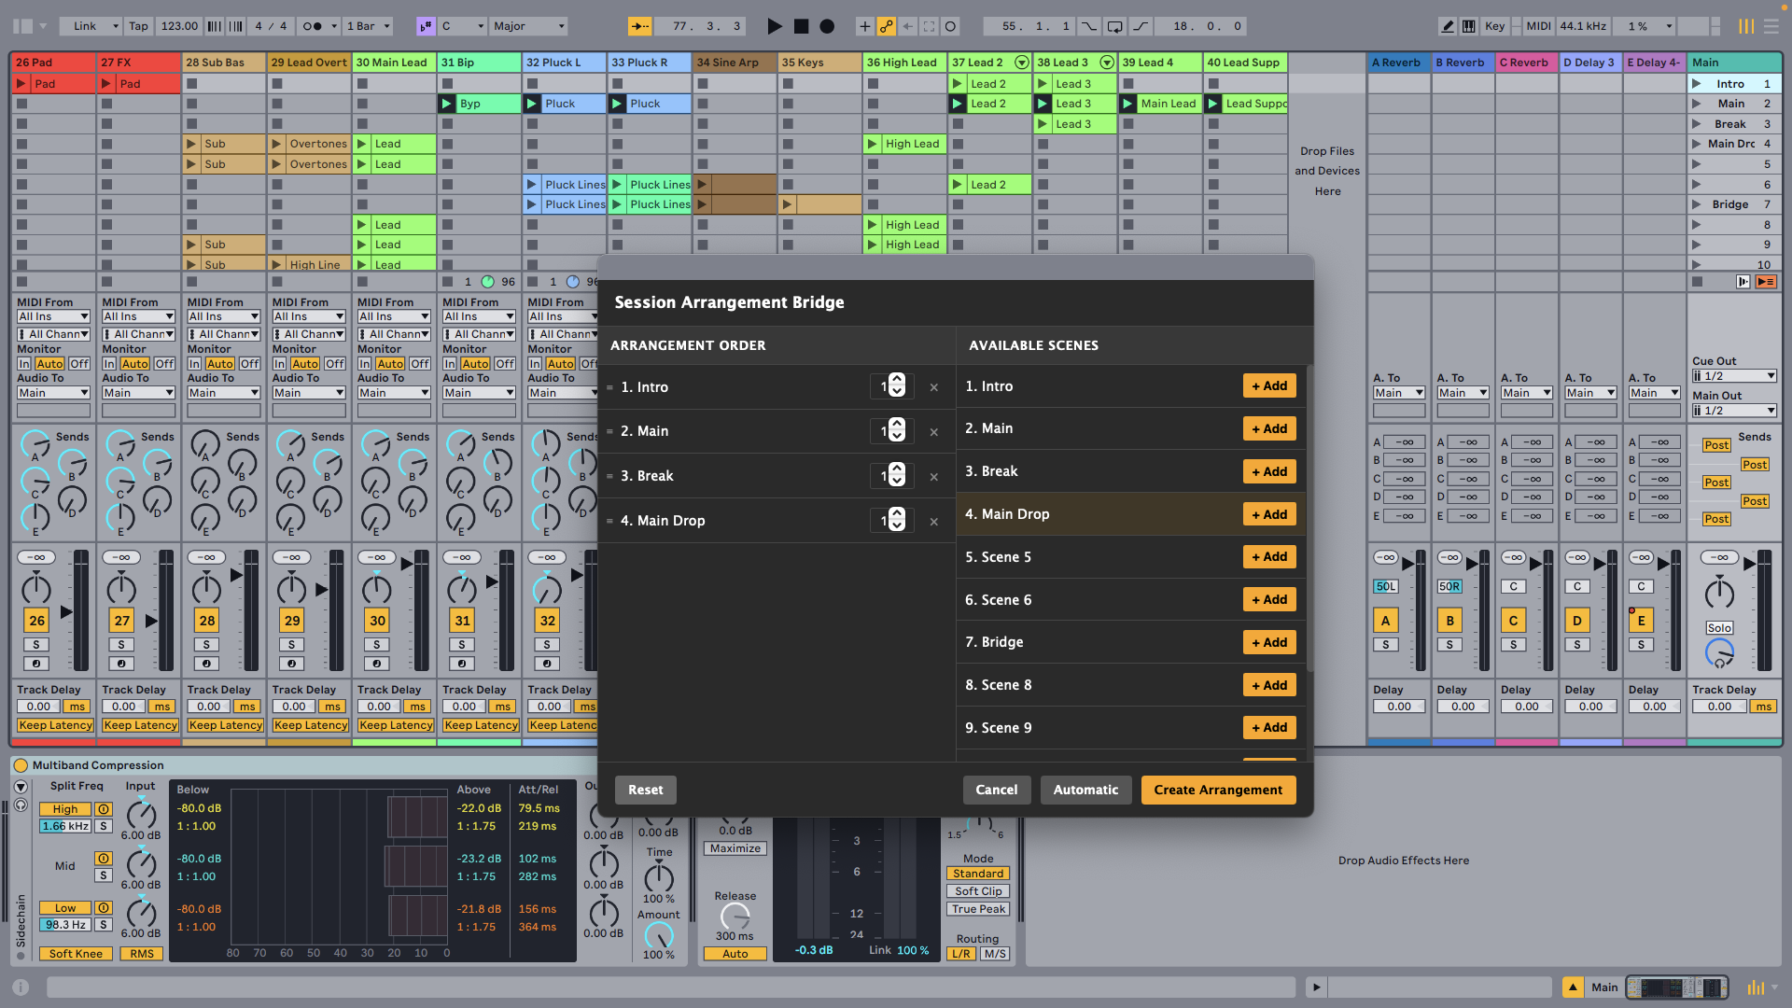Remove 1. Intro from arrangement order
Screen dimensions: 1792x1008
pyautogui.click(x=933, y=387)
